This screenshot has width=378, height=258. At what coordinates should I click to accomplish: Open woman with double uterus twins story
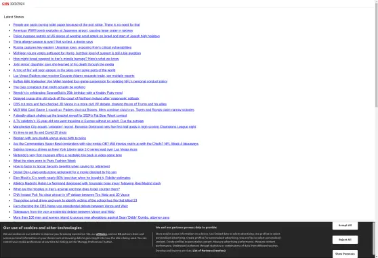[x=49, y=138]
